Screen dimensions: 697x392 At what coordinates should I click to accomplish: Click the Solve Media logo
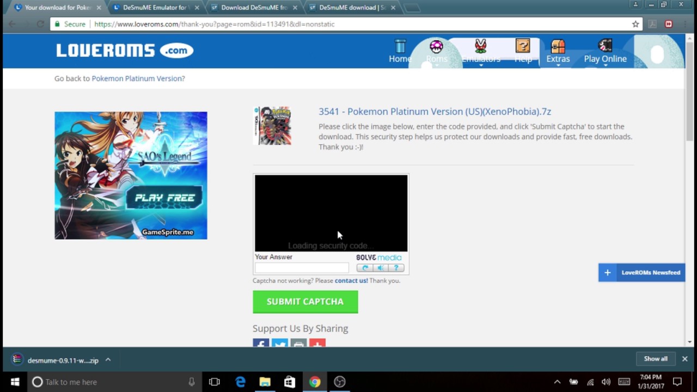378,258
